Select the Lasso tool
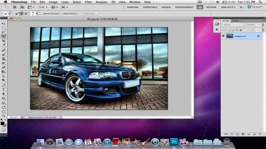 coord(3,32)
